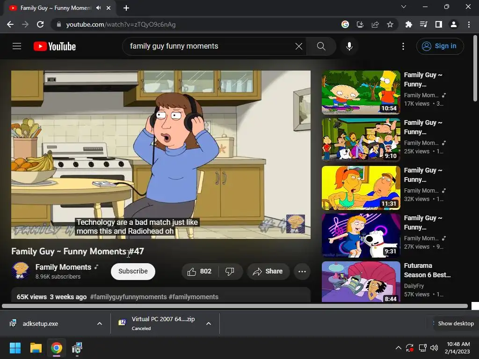
Task: Open the Family Moments channel name link
Action: point(63,267)
